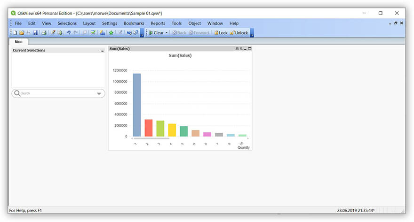Click the Lock button
Screen dimensions: 414x222
point(221,33)
